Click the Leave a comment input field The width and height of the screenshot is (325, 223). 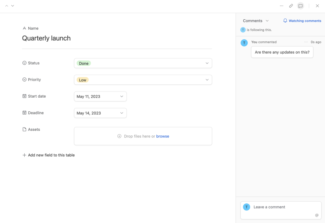(269, 207)
